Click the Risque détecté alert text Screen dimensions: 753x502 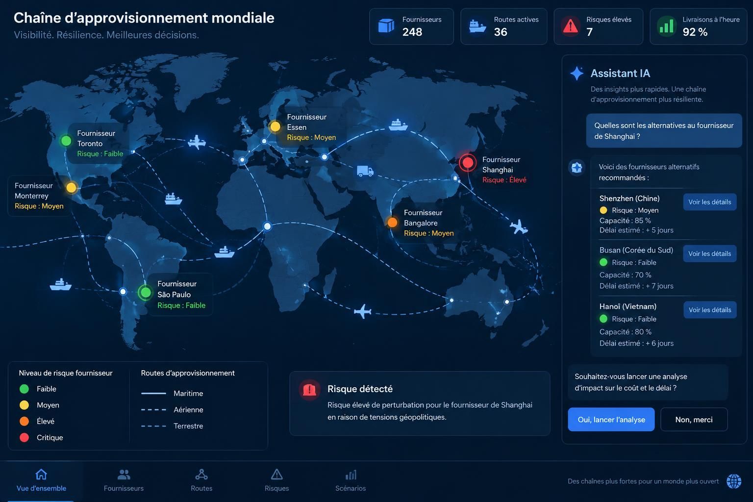coord(429,411)
